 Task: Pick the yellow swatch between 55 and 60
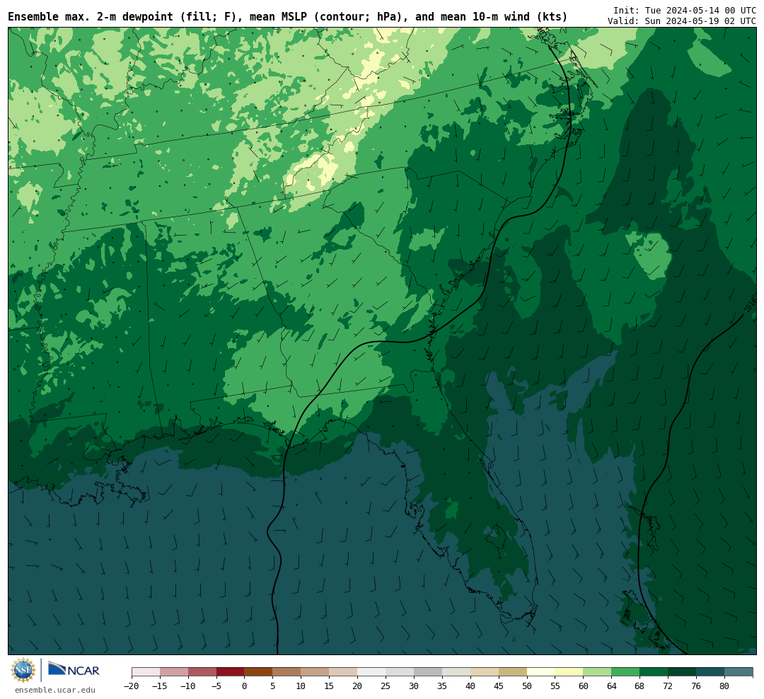[569, 672]
